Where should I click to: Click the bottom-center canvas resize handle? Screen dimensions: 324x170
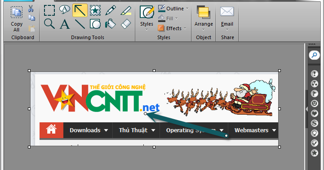point(154,147)
